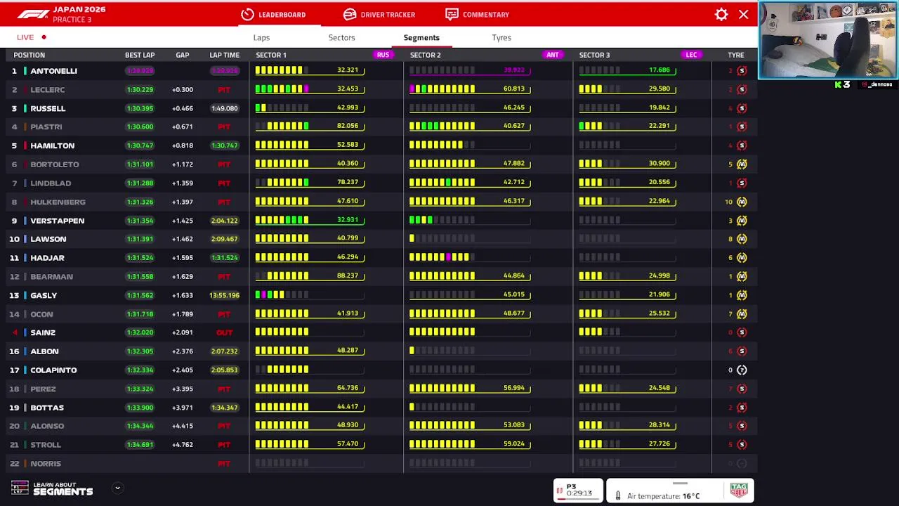
Task: Open the Commentary panel
Action: [478, 14]
